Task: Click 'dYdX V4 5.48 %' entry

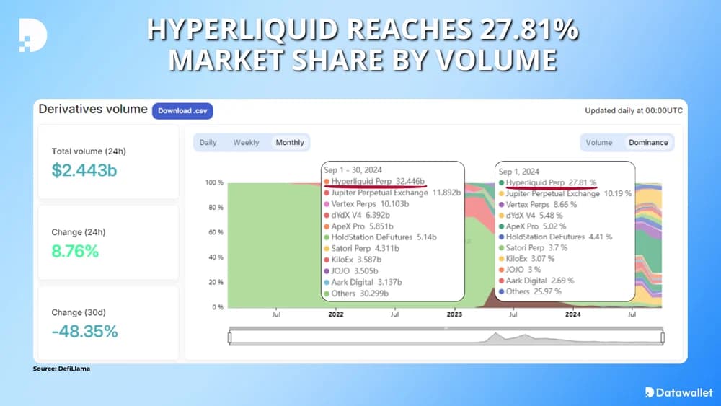Action: 531,215
